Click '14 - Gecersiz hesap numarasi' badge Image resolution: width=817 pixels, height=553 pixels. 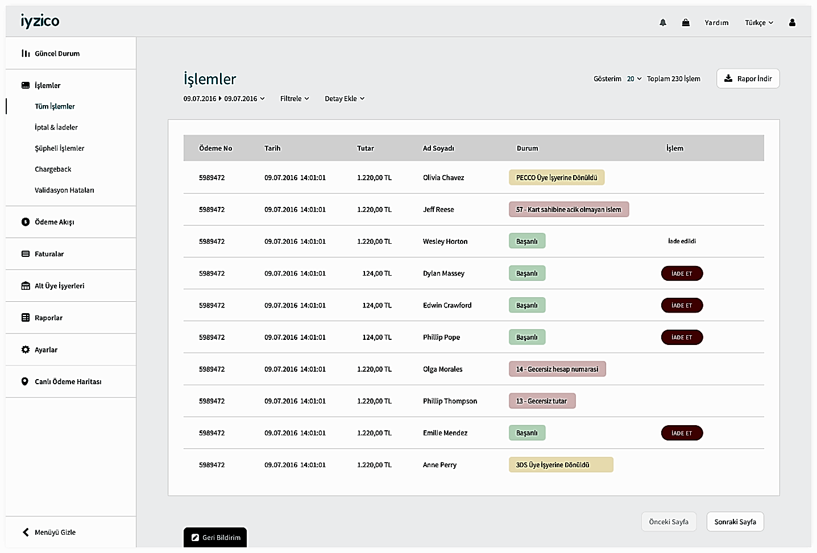(x=557, y=369)
